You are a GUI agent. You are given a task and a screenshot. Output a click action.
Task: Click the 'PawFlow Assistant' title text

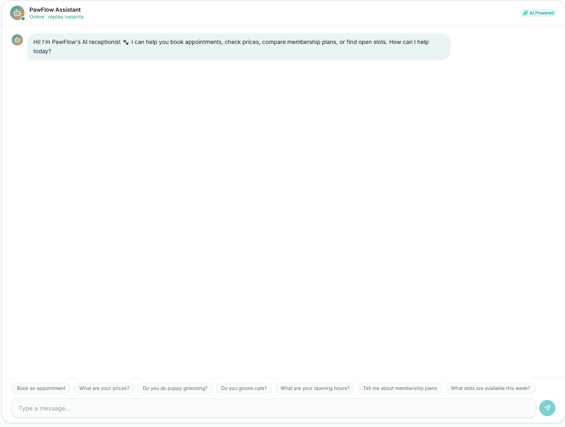click(55, 10)
